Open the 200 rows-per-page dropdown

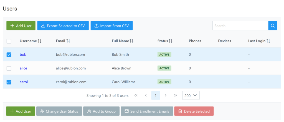(x=191, y=95)
